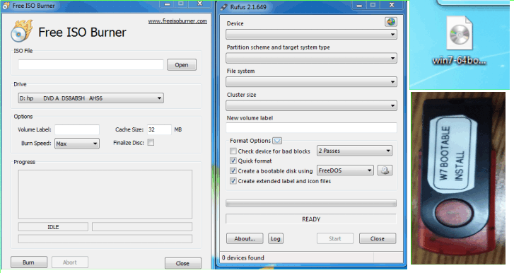This screenshot has width=514, height=273.
Task: Click the Free ISO Burner flaming disc logo
Action: (x=22, y=31)
